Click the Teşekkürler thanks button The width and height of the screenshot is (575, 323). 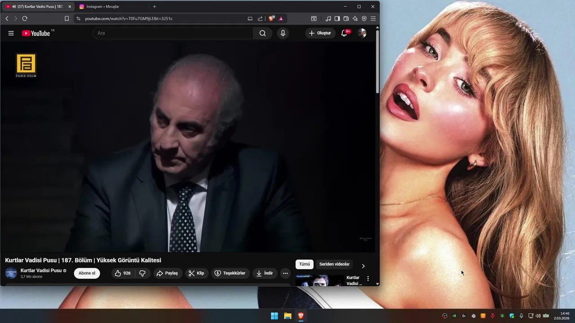(230, 273)
